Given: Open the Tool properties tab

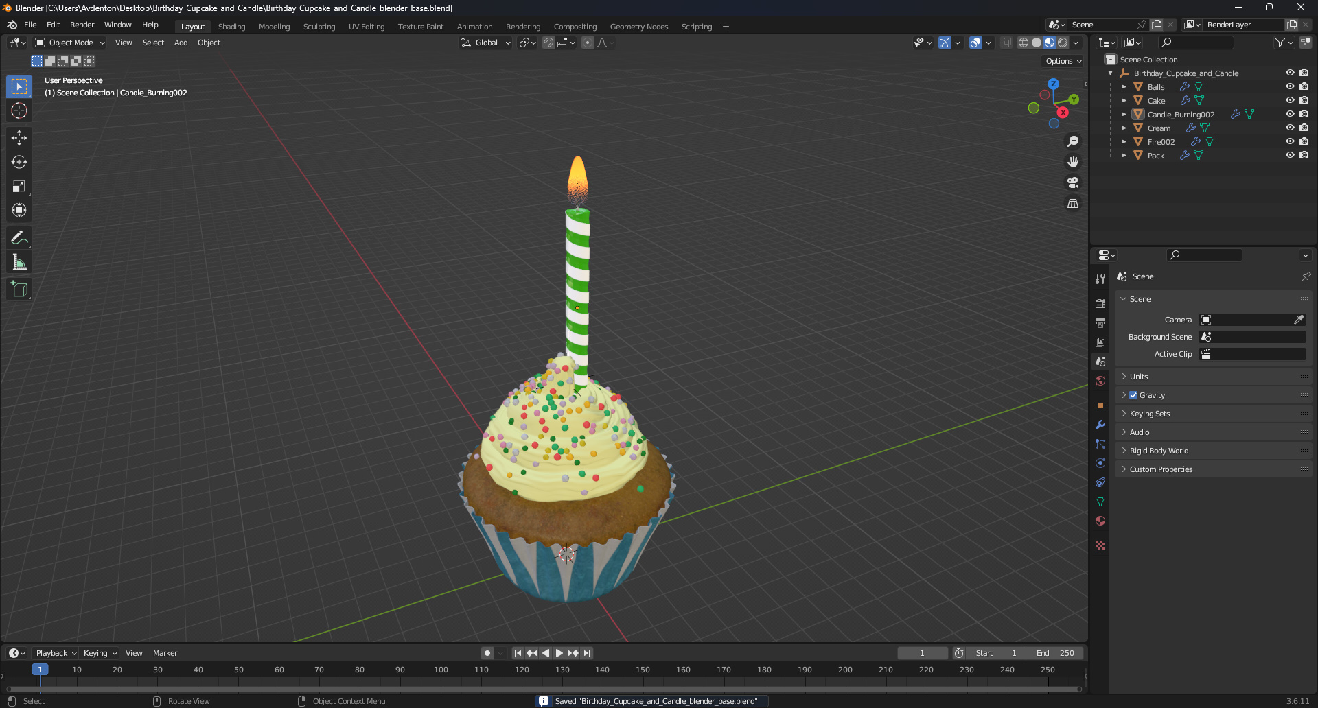Looking at the screenshot, I should tap(1100, 279).
